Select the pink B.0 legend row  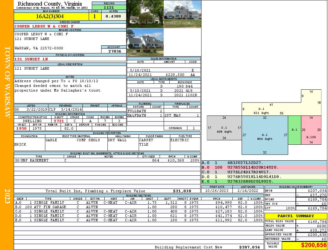[264, 167]
